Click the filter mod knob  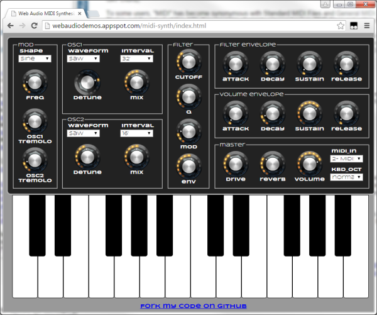click(x=188, y=131)
